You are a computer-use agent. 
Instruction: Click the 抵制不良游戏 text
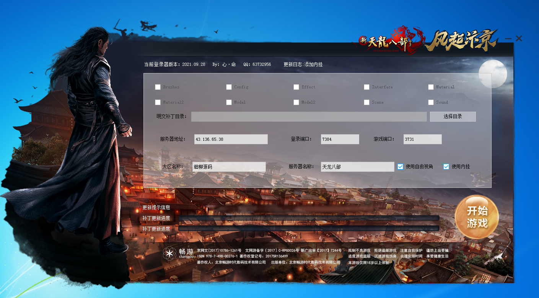(359, 250)
